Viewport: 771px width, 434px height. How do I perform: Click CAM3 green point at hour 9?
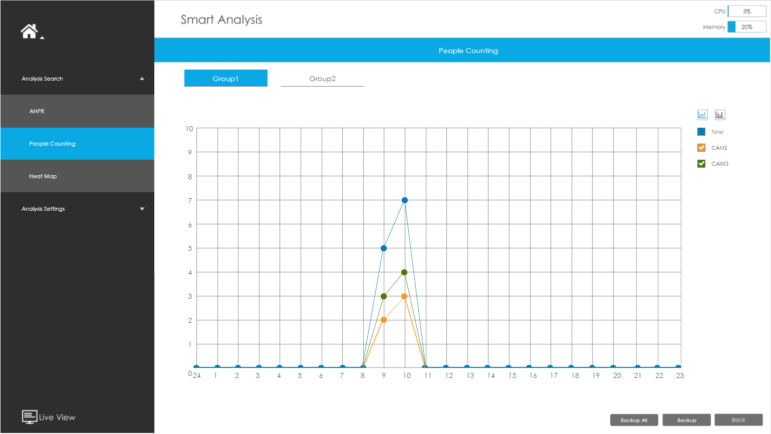(x=384, y=296)
